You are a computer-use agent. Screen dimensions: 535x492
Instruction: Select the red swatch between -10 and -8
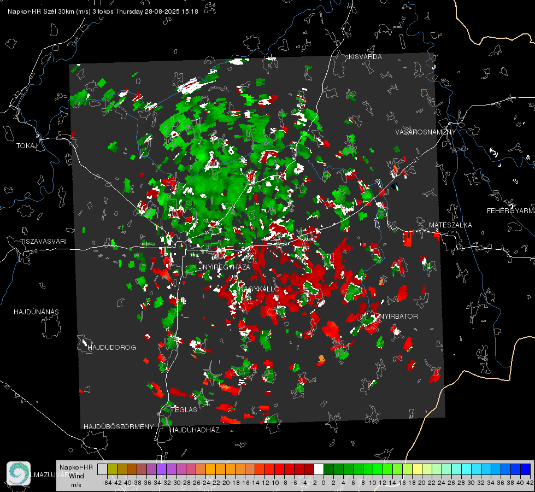279,469
